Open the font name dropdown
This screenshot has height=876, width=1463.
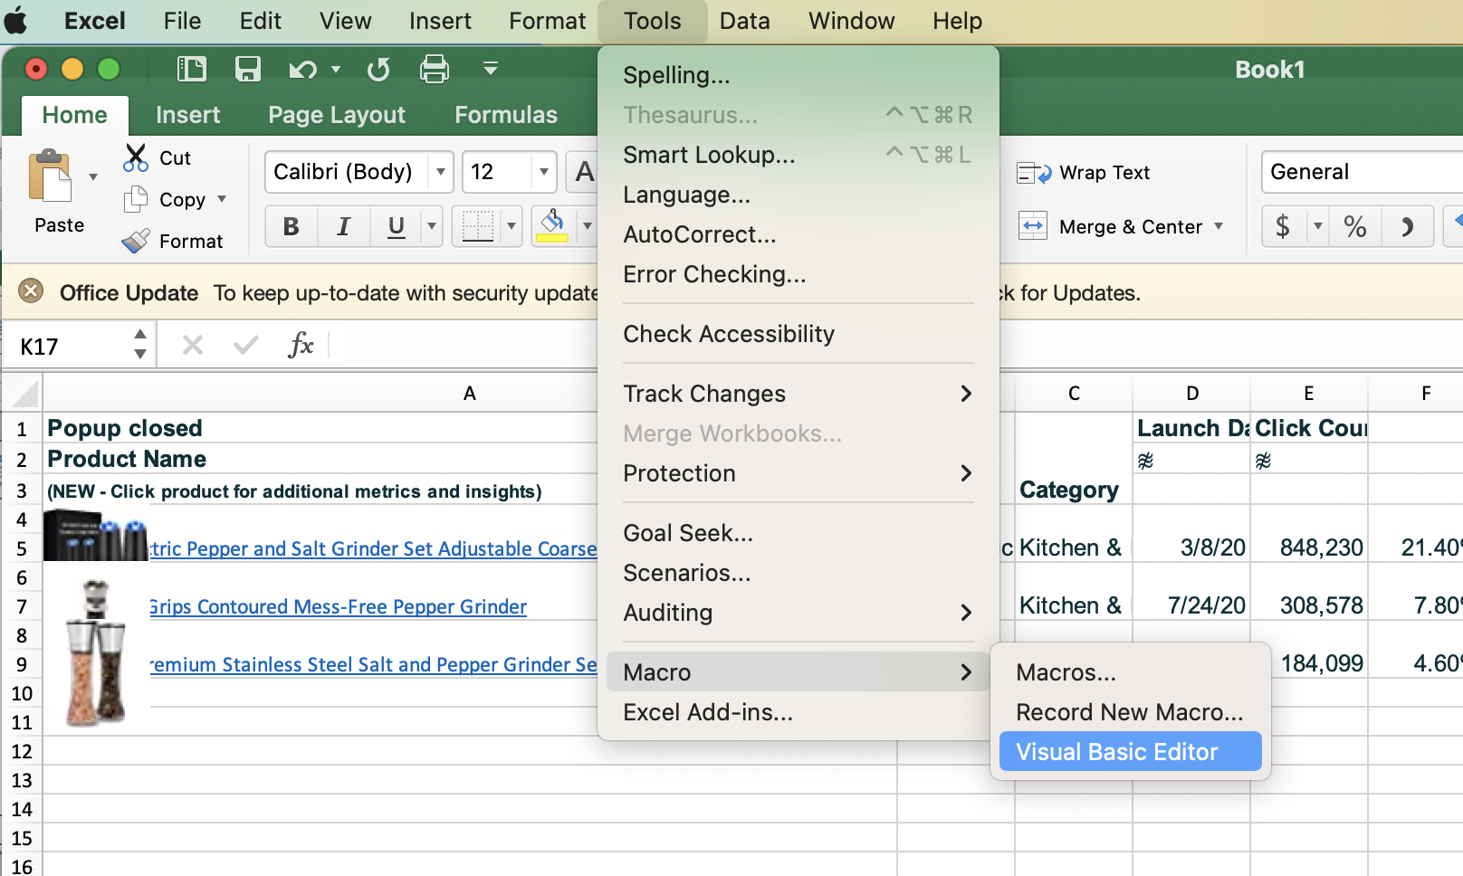pos(441,172)
